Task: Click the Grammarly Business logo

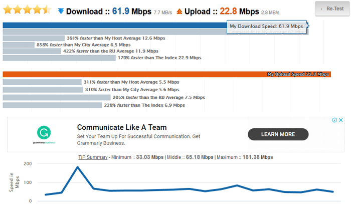Action: pos(44,134)
